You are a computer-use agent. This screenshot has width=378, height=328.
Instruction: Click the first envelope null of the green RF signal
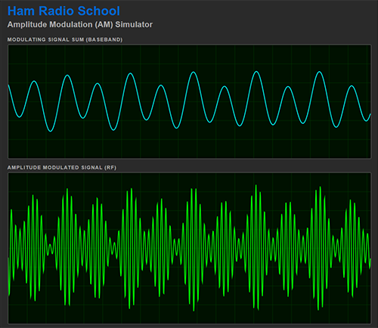tap(51, 249)
